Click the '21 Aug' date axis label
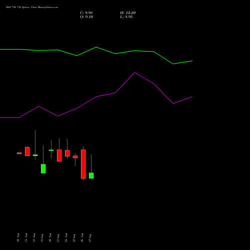This screenshot has width=250, height=250. (58, 237)
